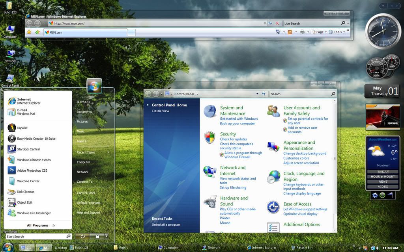Click volume icon in system tray
The height and width of the screenshot is (252, 404).
tap(378, 248)
